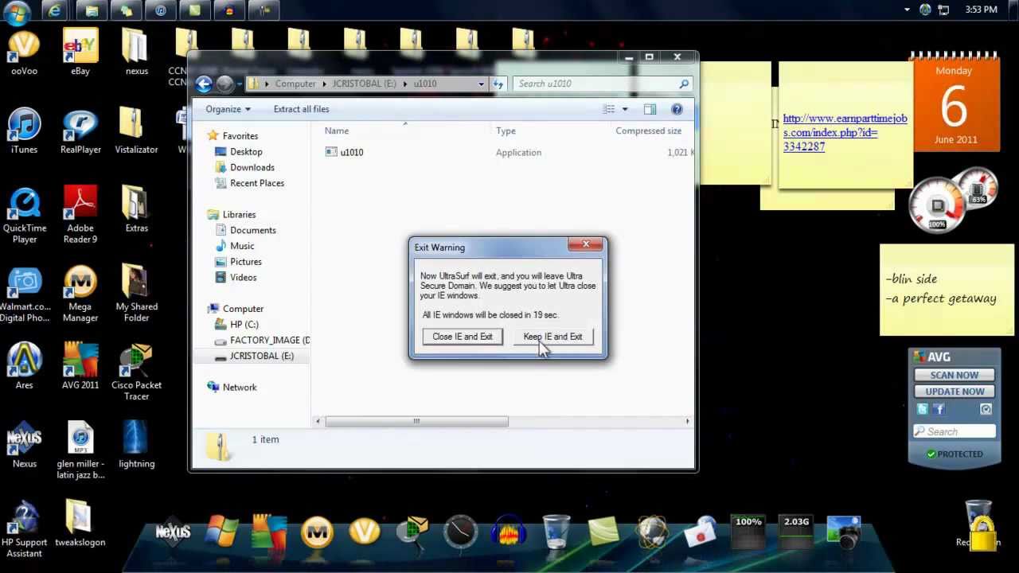Click the Audacity headphones icon in dock

coord(509,532)
